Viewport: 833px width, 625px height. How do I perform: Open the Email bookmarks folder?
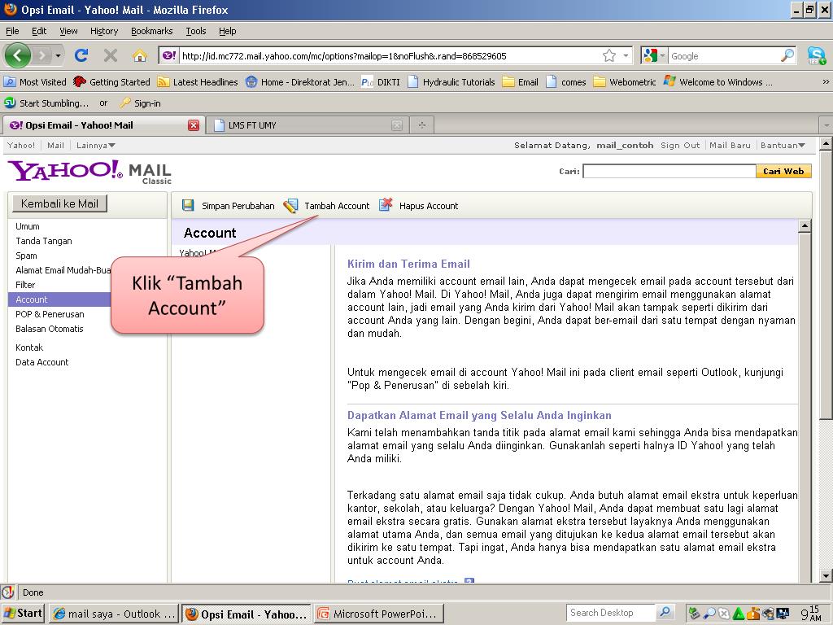pos(521,82)
